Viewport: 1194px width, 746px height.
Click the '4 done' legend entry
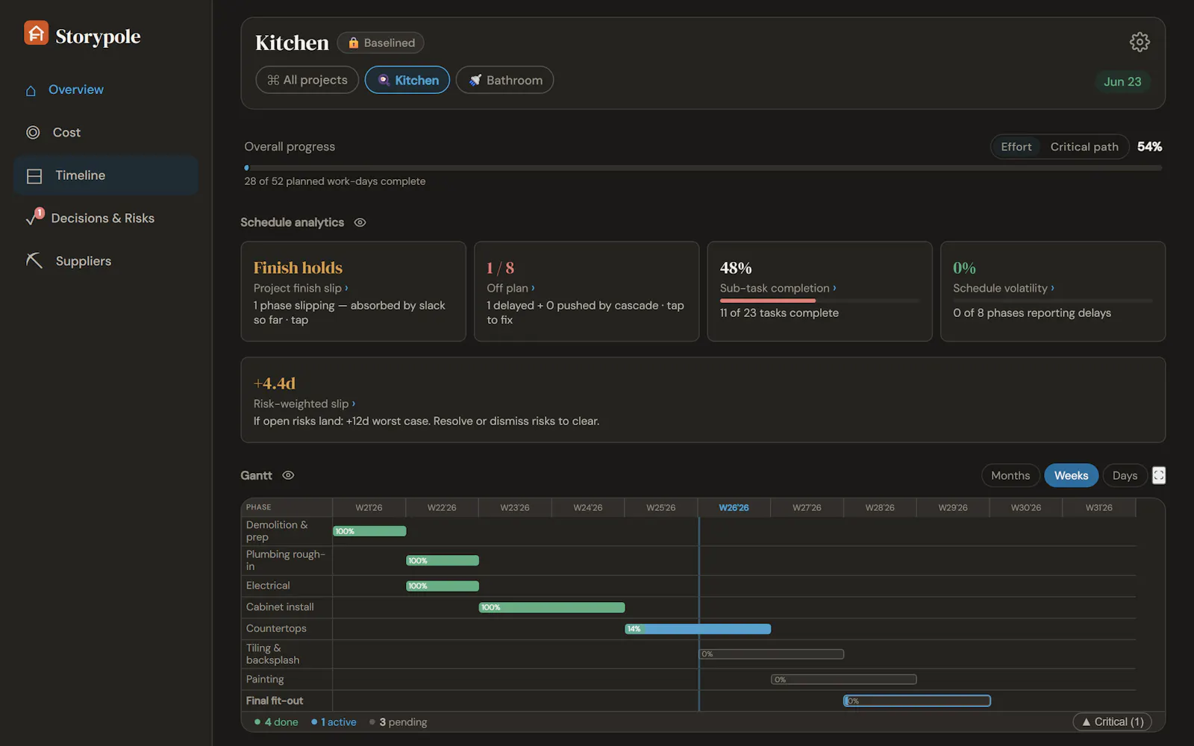pos(276,722)
